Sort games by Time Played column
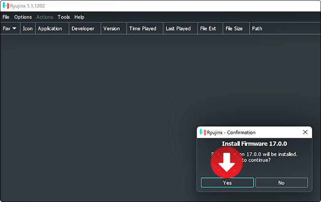The width and height of the screenshot is (321, 202). click(x=142, y=29)
